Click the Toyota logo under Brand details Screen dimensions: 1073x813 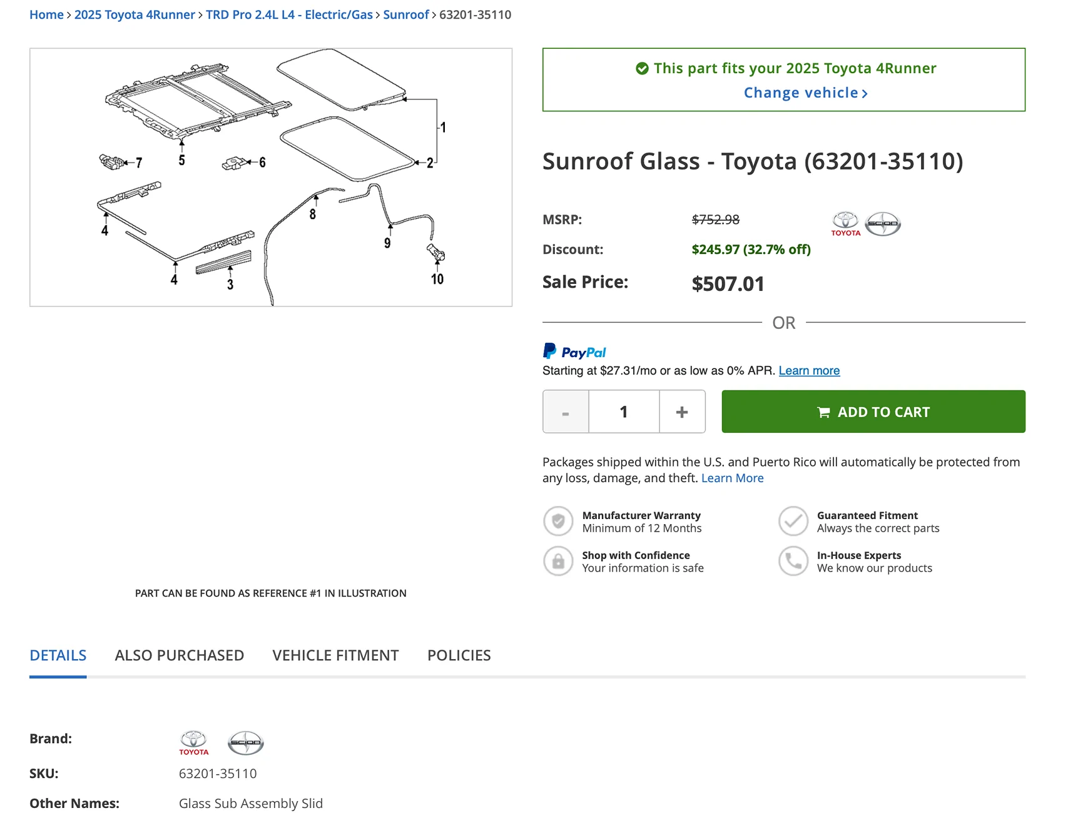click(x=193, y=742)
